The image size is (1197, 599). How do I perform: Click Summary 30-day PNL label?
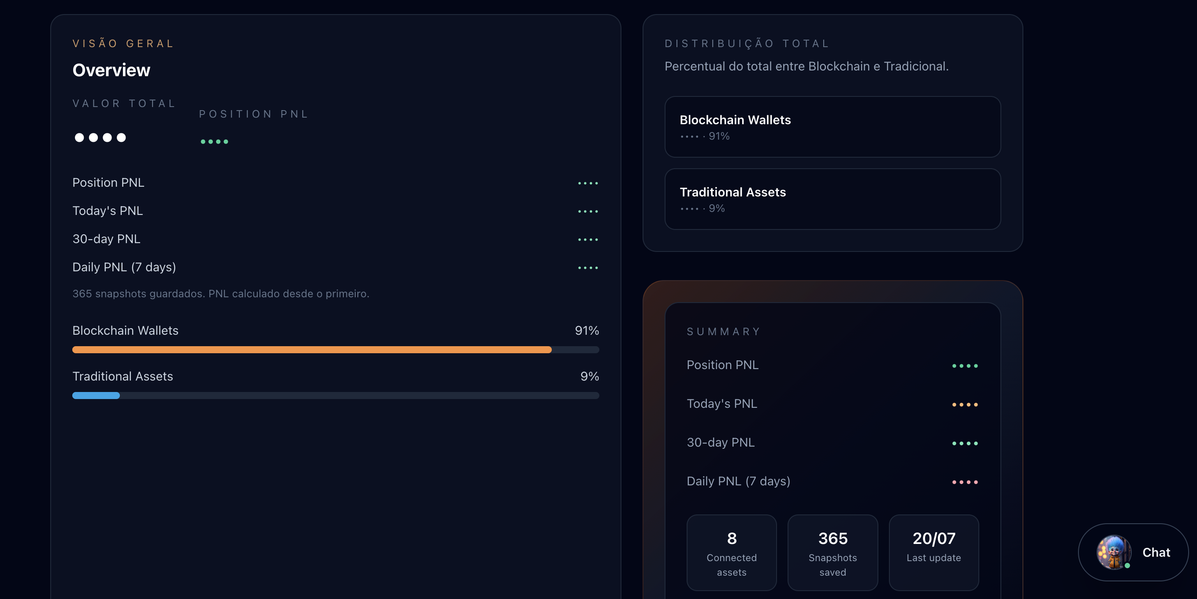click(721, 443)
